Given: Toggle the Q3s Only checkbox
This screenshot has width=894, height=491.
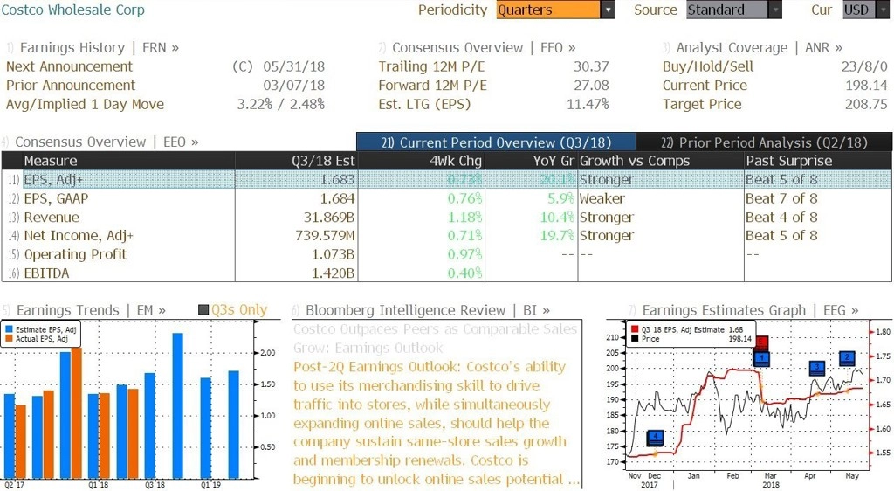Looking at the screenshot, I should (x=203, y=310).
